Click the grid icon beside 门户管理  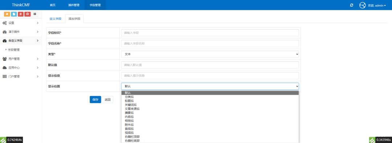click(x=4, y=77)
